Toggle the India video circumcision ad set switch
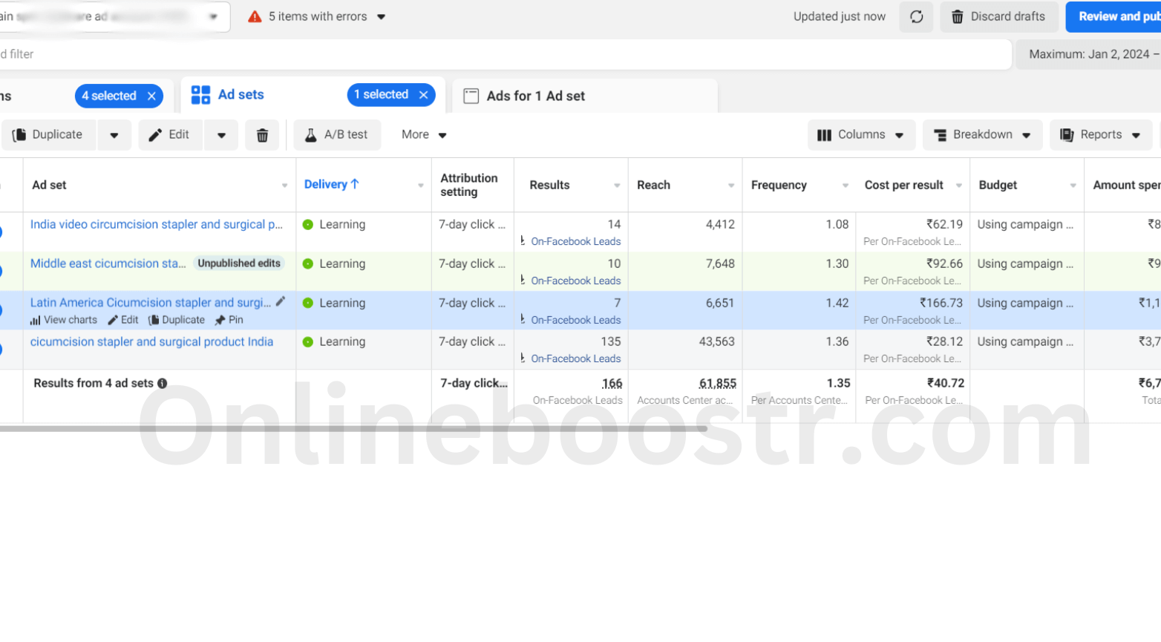Image resolution: width=1161 pixels, height=642 pixels. (x=1, y=232)
